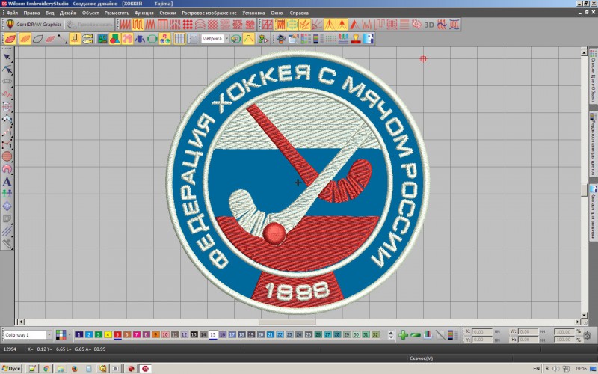Open the Дизайн menu

pyautogui.click(x=68, y=13)
